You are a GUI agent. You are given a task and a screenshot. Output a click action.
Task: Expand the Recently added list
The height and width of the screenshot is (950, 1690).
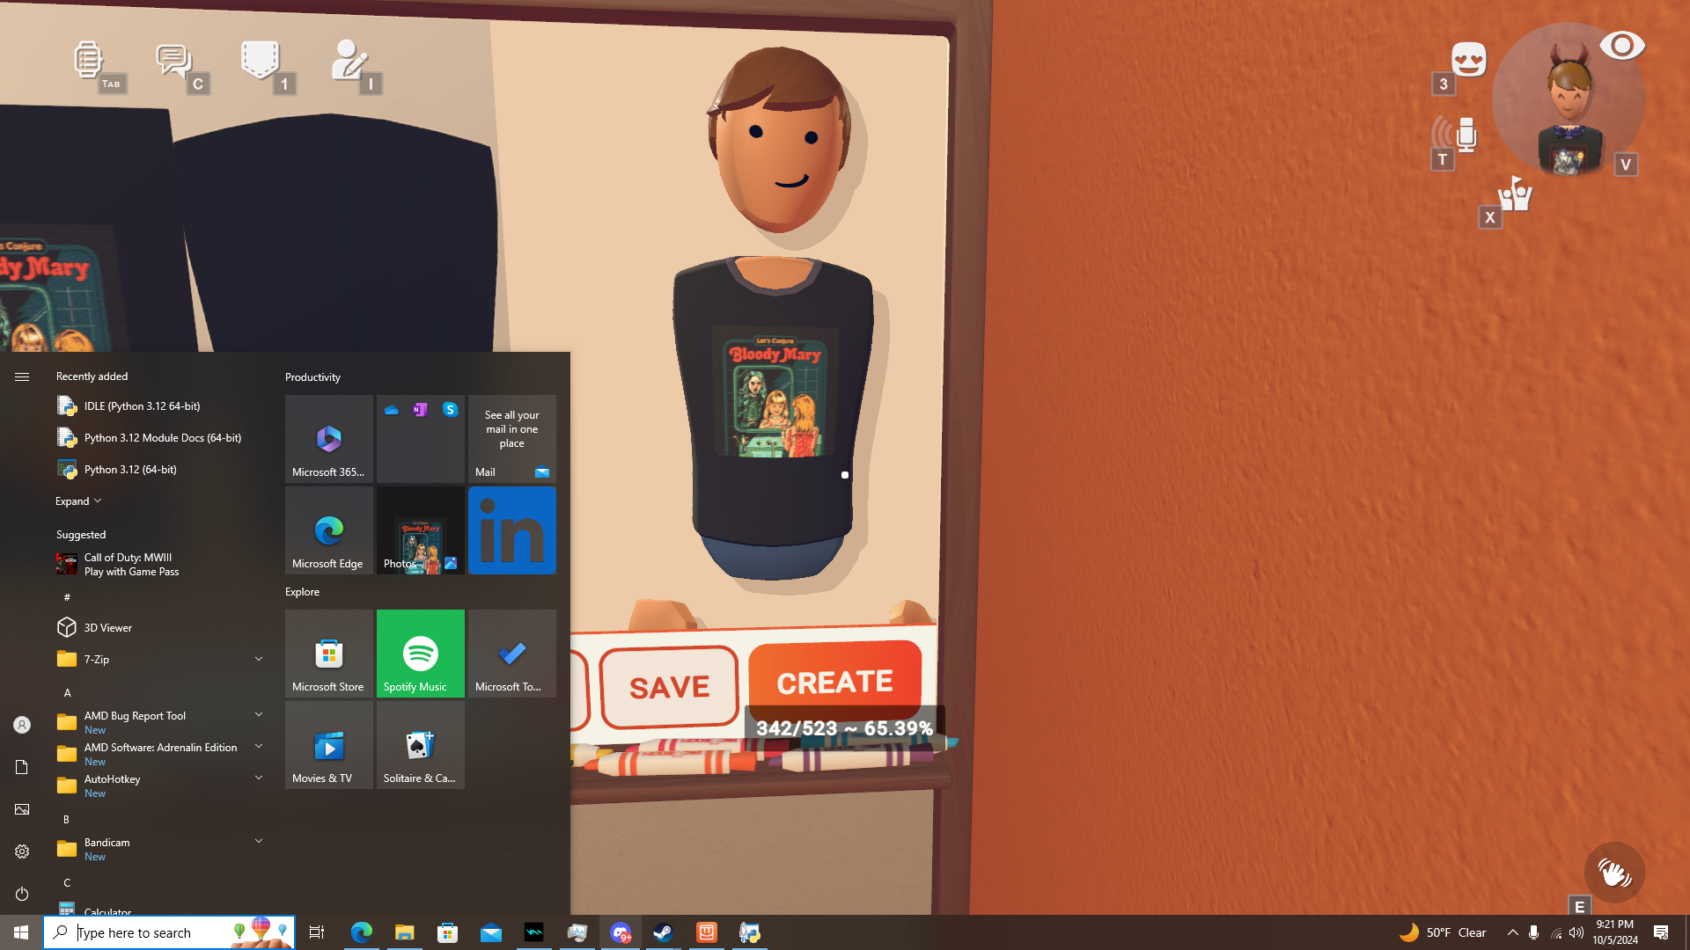pyautogui.click(x=78, y=501)
